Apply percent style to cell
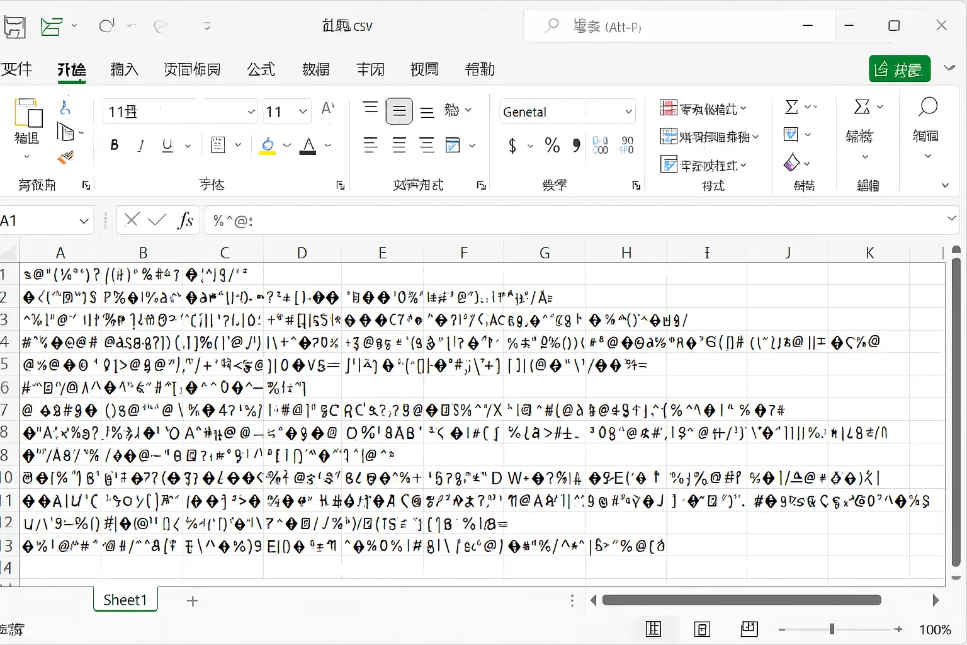This screenshot has width=967, height=645. [552, 146]
